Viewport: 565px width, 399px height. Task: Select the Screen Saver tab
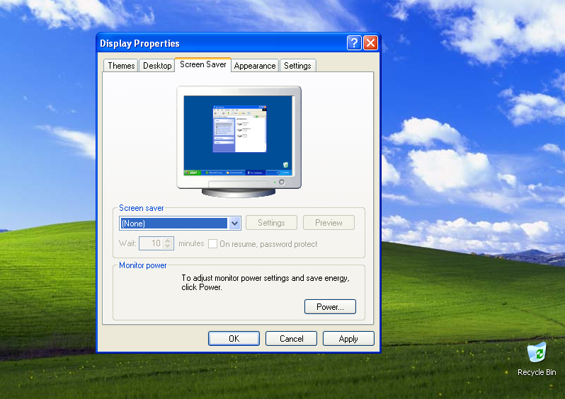point(203,64)
